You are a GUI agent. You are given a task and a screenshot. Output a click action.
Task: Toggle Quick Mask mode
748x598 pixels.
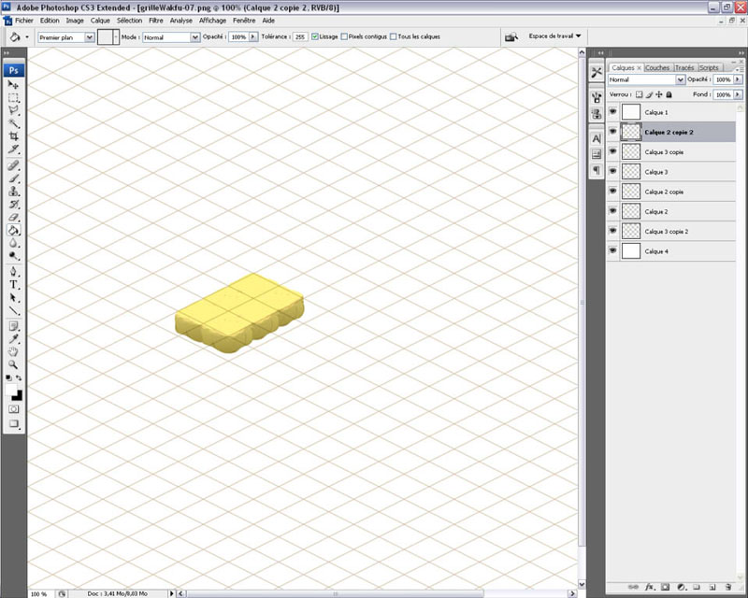[x=13, y=409]
